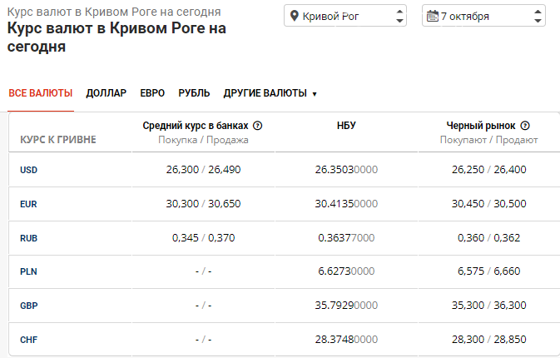The image size is (560, 358).
Task: Click the location pin icon
Action: [293, 17]
